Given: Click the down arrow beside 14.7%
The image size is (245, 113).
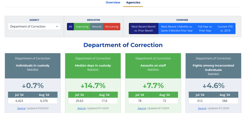Looking at the screenshot, I should coord(82,86).
